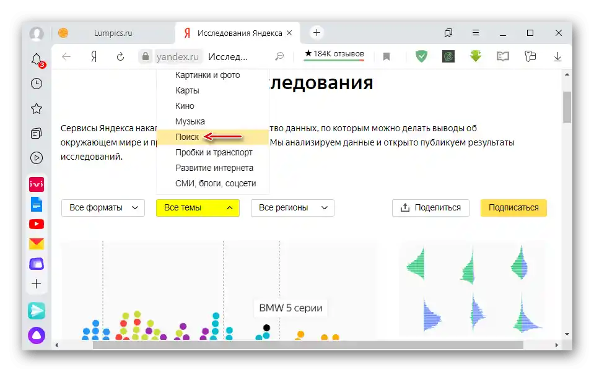Screen dimensions: 594x372
Task: Open the user profile avatar
Action: 37,33
